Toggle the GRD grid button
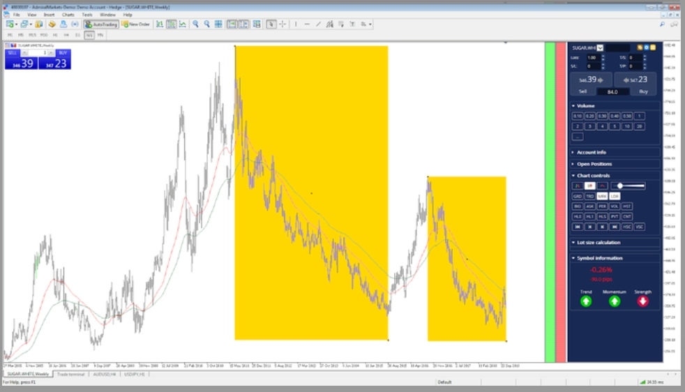Image resolution: width=685 pixels, height=392 pixels. [x=578, y=196]
